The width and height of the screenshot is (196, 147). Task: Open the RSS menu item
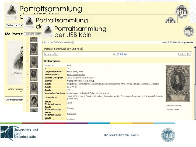coord(170,42)
